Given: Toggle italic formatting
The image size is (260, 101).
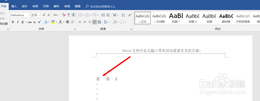Looking at the screenshot, I should pyautogui.click(x=18, y=22).
